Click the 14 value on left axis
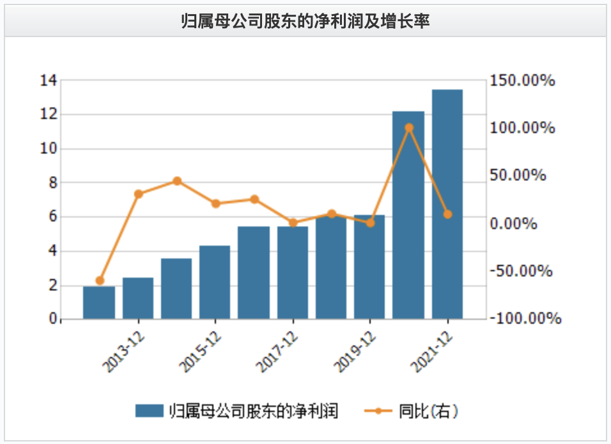The height and width of the screenshot is (444, 611). (49, 81)
